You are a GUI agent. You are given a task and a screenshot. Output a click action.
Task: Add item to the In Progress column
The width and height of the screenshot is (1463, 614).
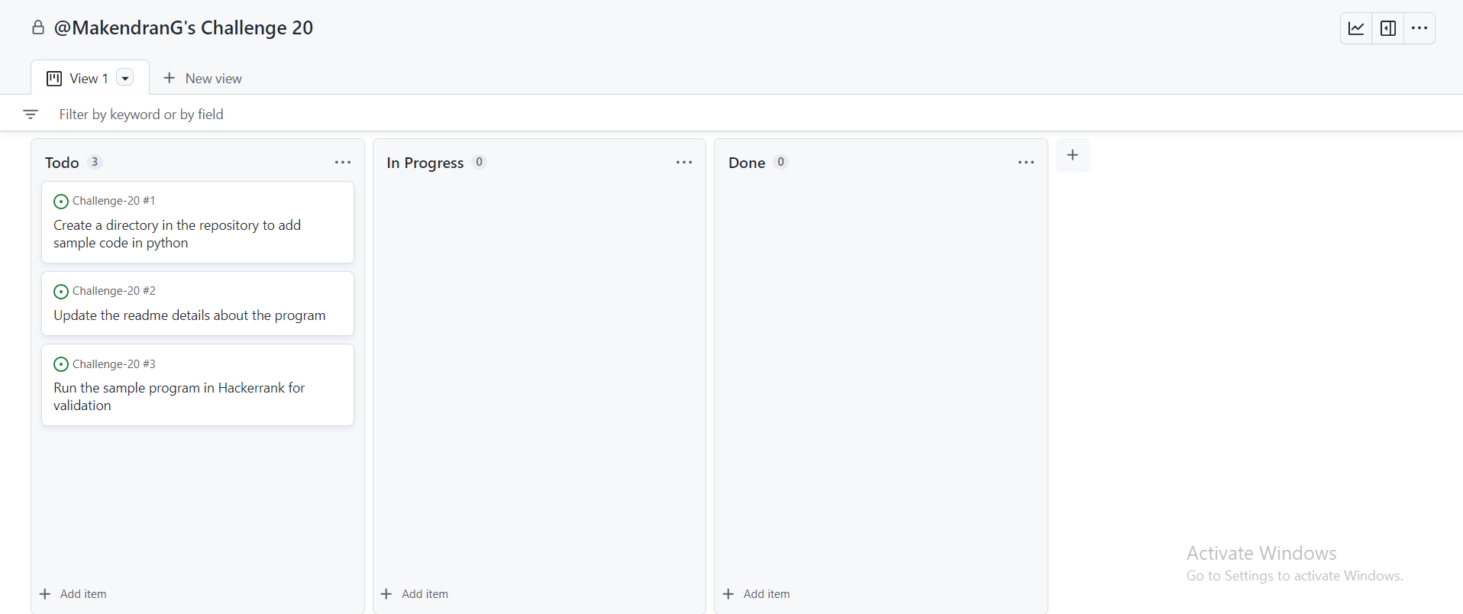pyautogui.click(x=415, y=594)
